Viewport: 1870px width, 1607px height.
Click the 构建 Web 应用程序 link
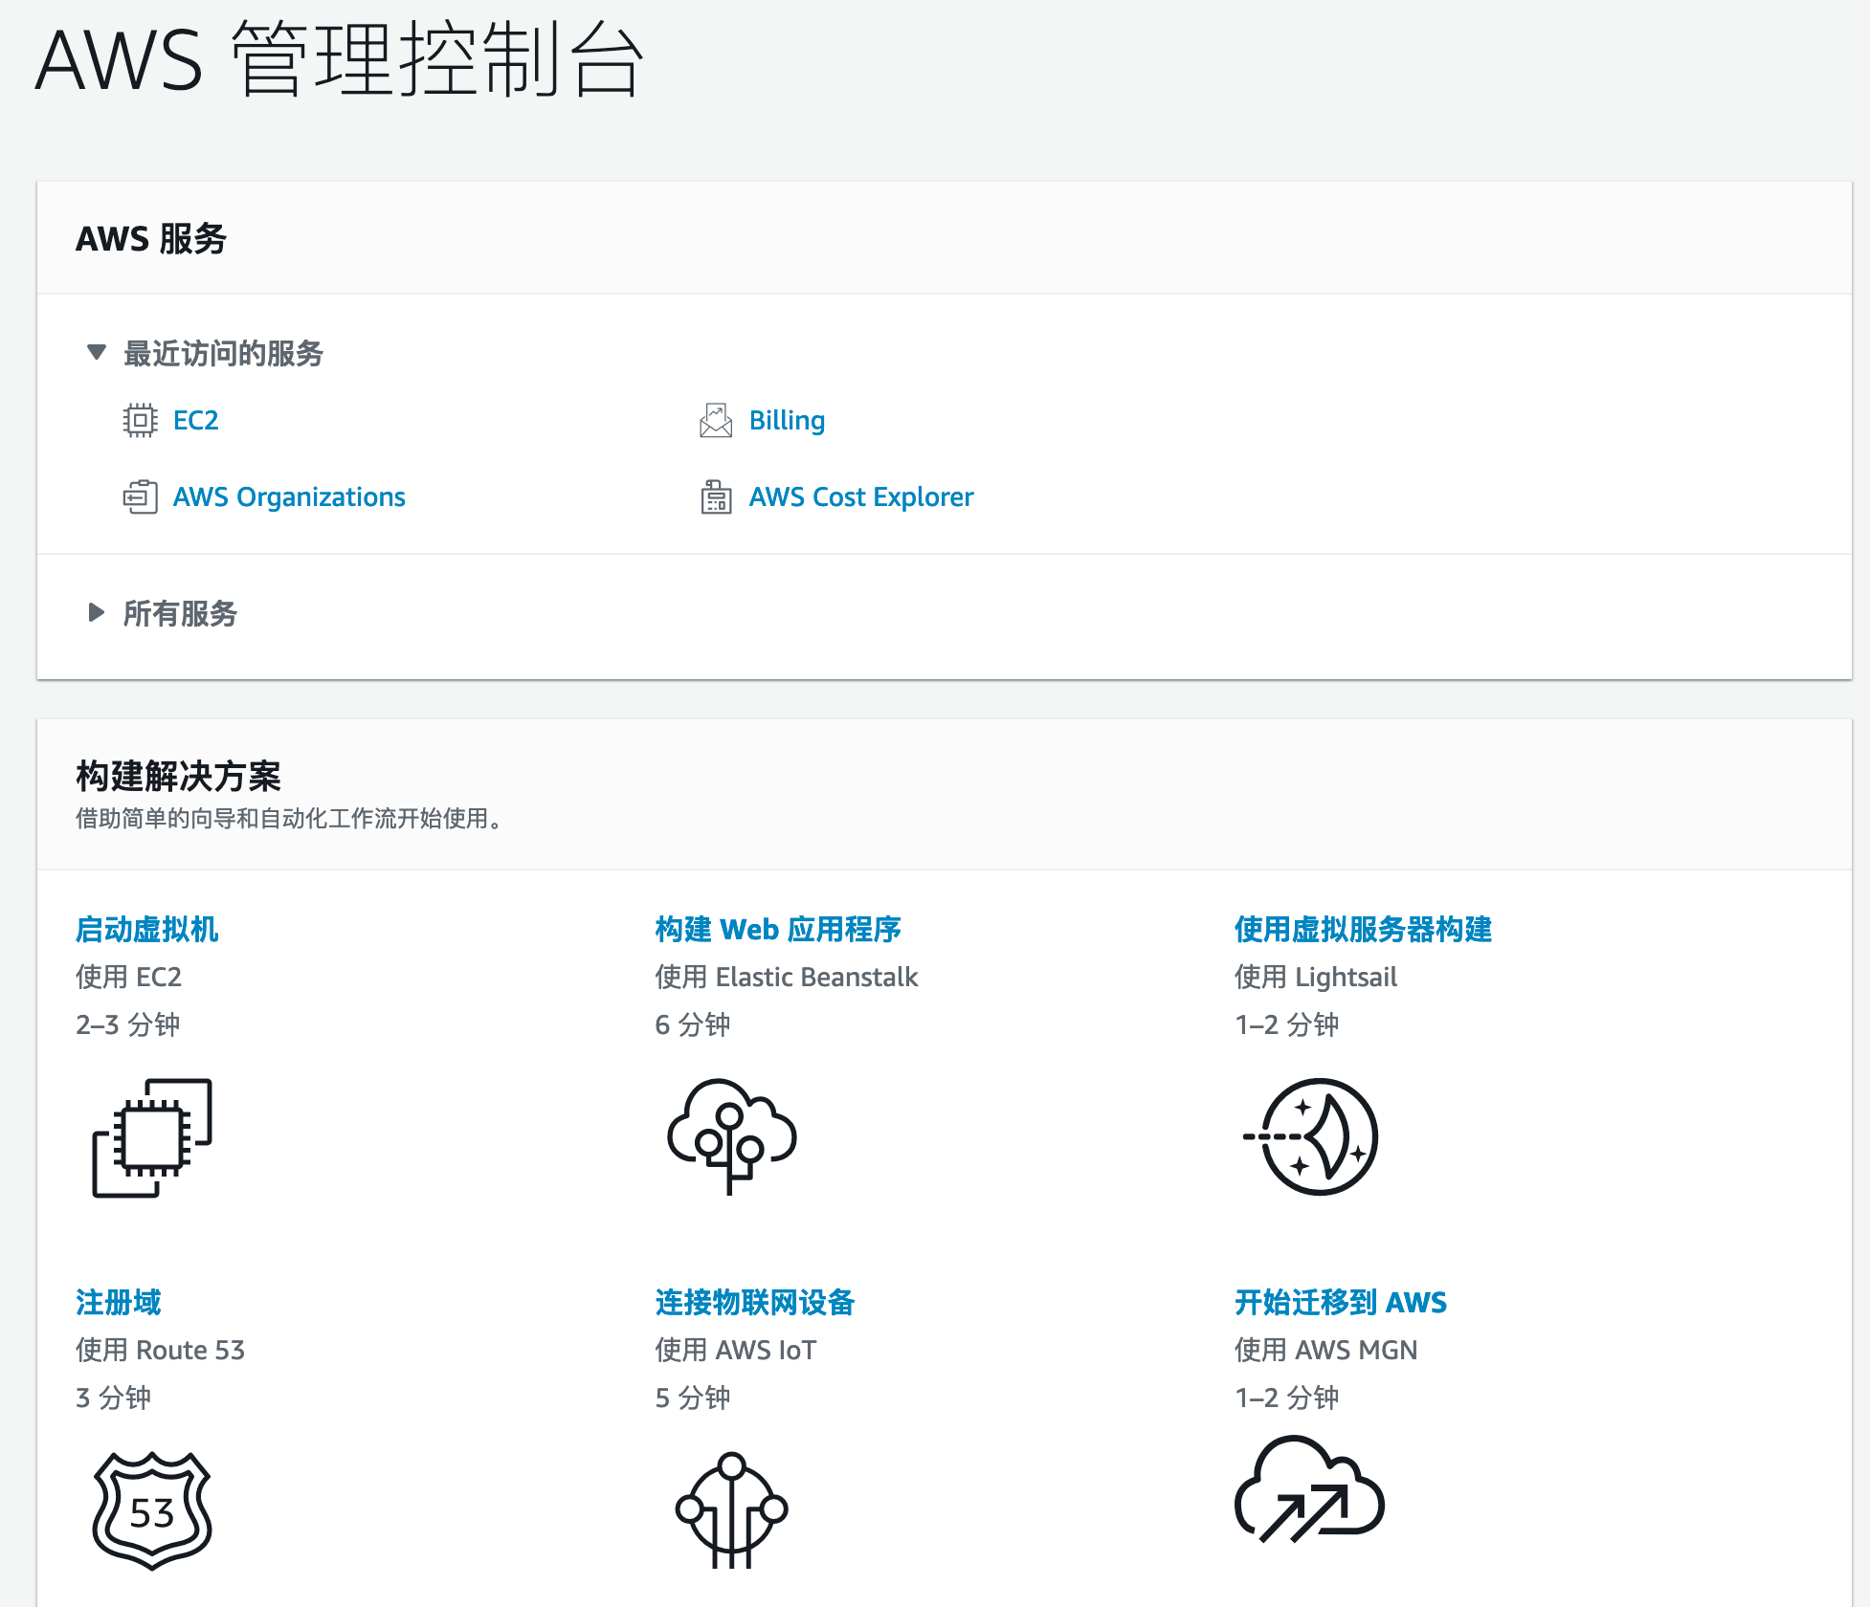coord(778,930)
